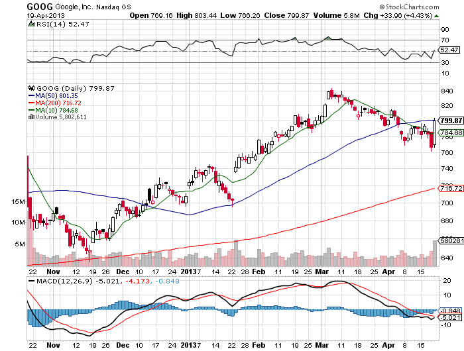
Task: Click the RSI 70 level axis label
Action: tap(445, 40)
